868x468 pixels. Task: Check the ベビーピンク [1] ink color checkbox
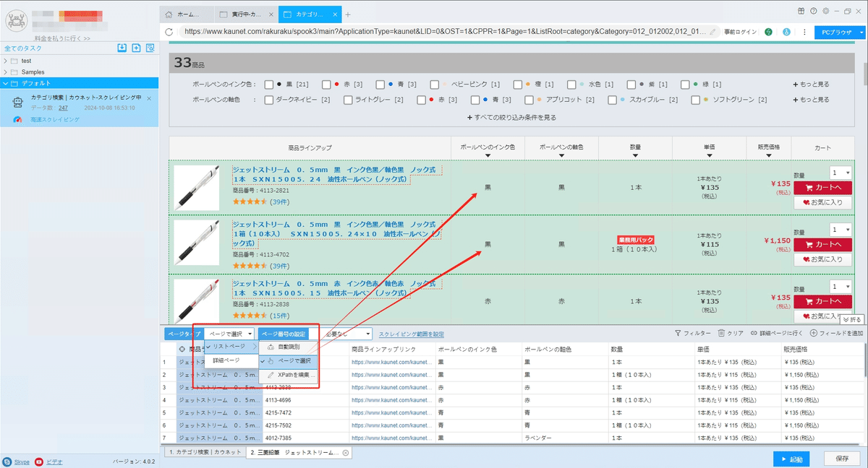pyautogui.click(x=434, y=84)
